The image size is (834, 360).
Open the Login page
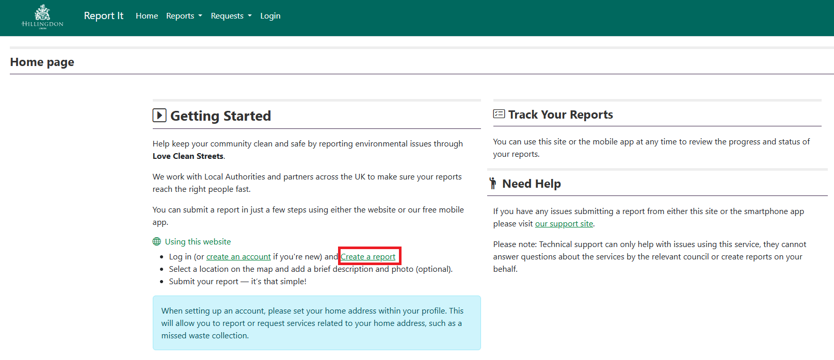(x=270, y=16)
